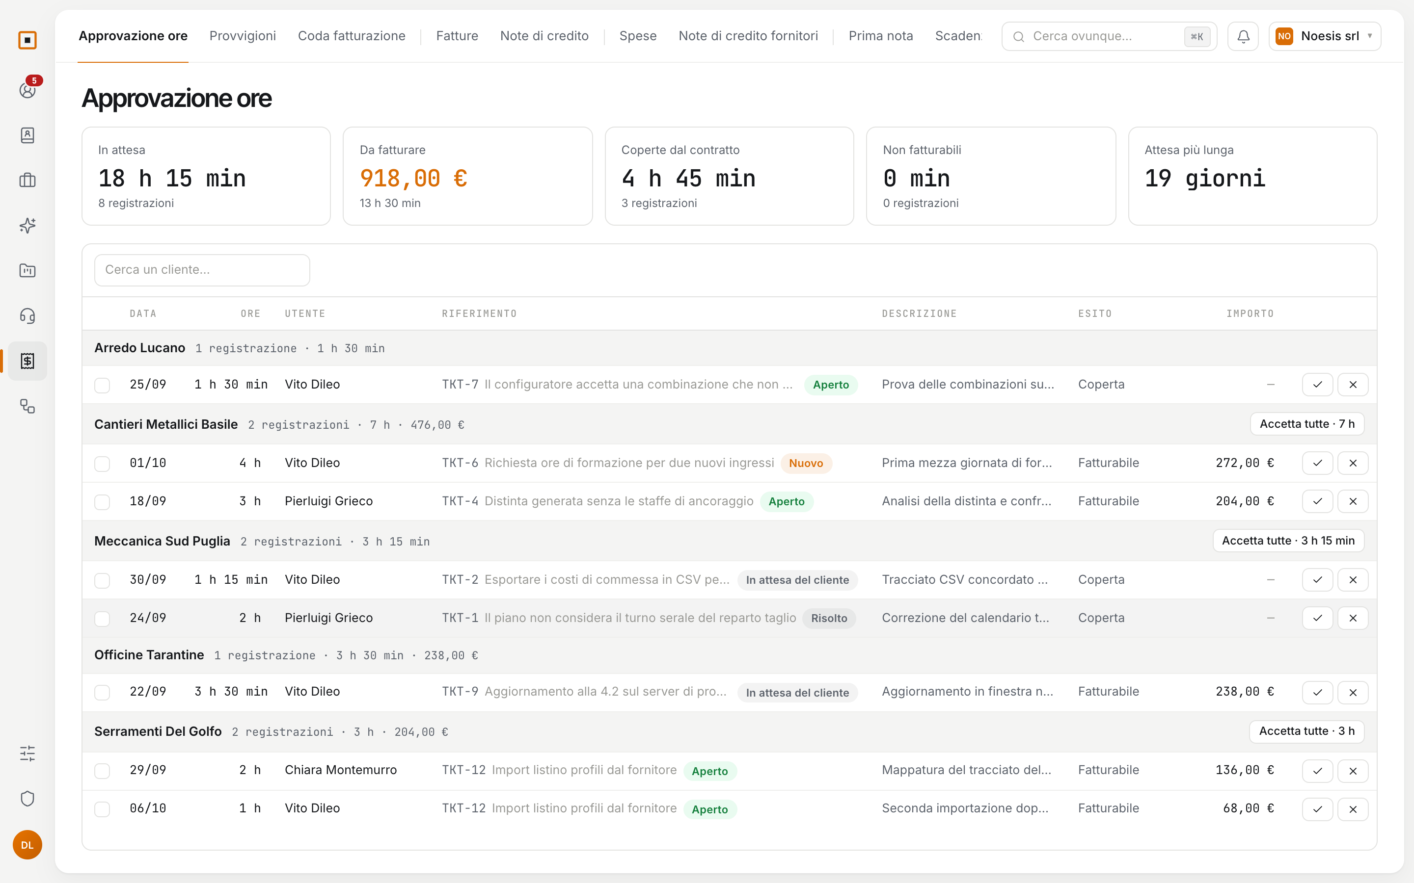Click the Meccanica Sud Puglia group header
This screenshot has height=883, width=1414.
point(729,541)
